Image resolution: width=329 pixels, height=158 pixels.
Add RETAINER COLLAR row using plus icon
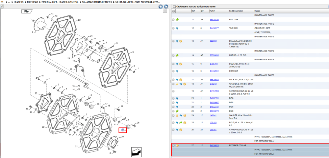click(173, 146)
